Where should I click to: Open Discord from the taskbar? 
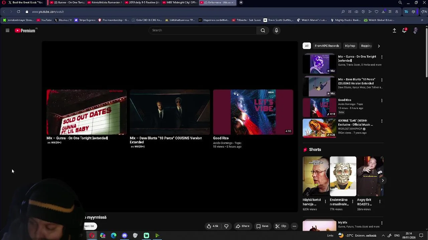pyautogui.click(x=124, y=236)
